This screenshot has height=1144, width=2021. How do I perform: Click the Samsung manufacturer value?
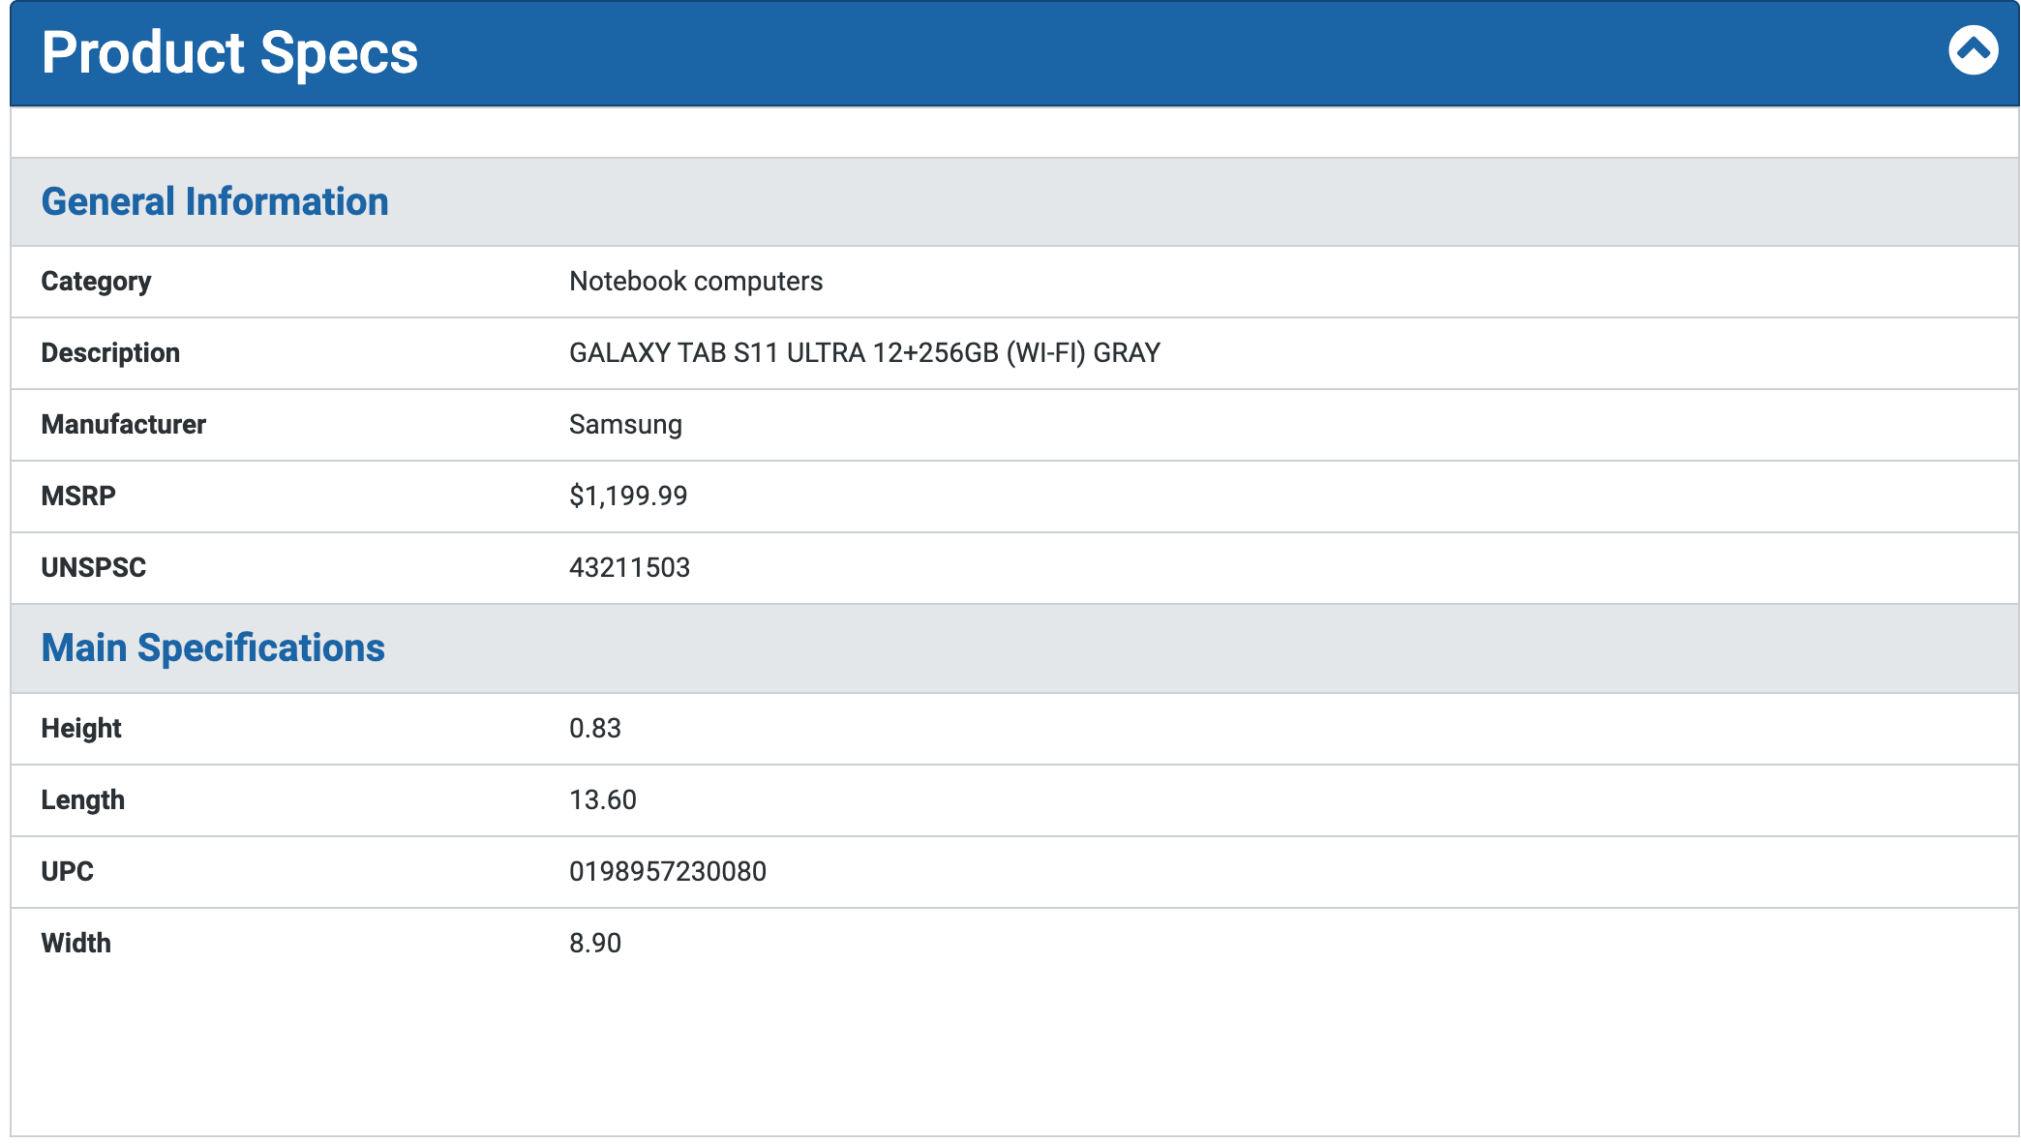625,425
